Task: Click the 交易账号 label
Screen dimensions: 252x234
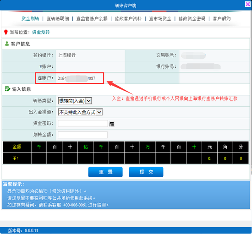Action: tap(166, 55)
